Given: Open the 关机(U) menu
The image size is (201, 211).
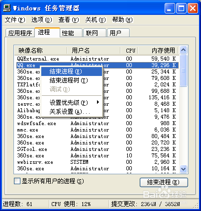Looking at the screenshot, I should pyautogui.click(x=96, y=20).
